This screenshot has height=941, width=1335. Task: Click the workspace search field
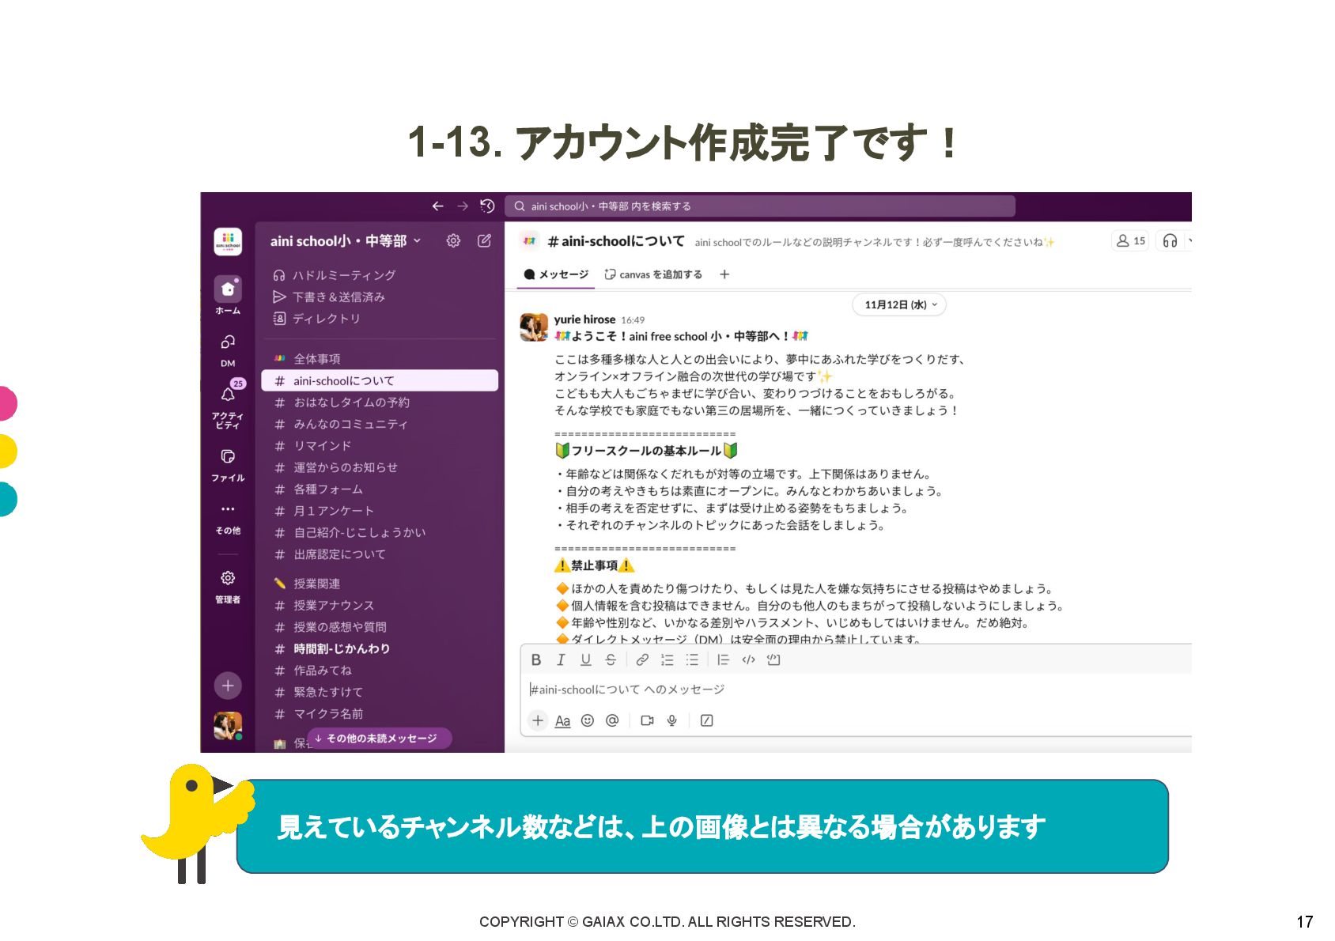pos(760,206)
